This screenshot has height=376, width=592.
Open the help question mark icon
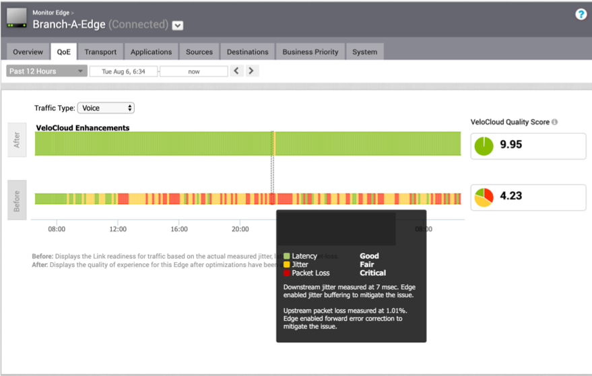point(581,14)
